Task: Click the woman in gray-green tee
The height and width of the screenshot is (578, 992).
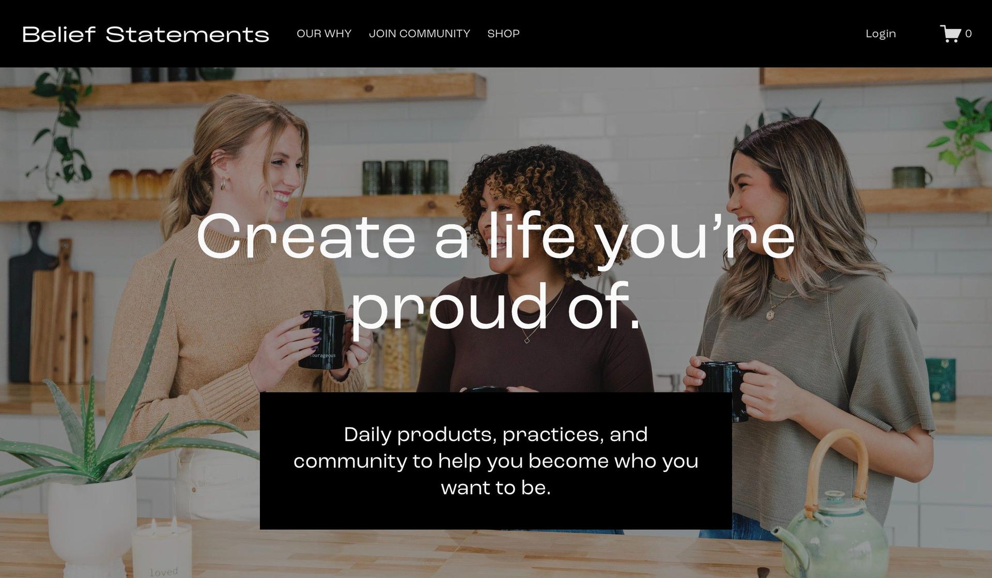Action: [x=816, y=321]
